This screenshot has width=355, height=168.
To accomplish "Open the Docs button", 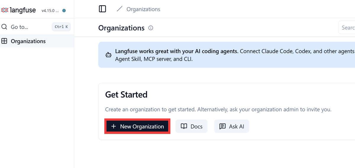I will click(x=191, y=126).
